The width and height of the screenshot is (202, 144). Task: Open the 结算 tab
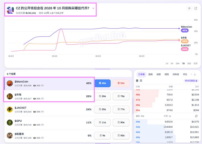[x=159, y=74]
